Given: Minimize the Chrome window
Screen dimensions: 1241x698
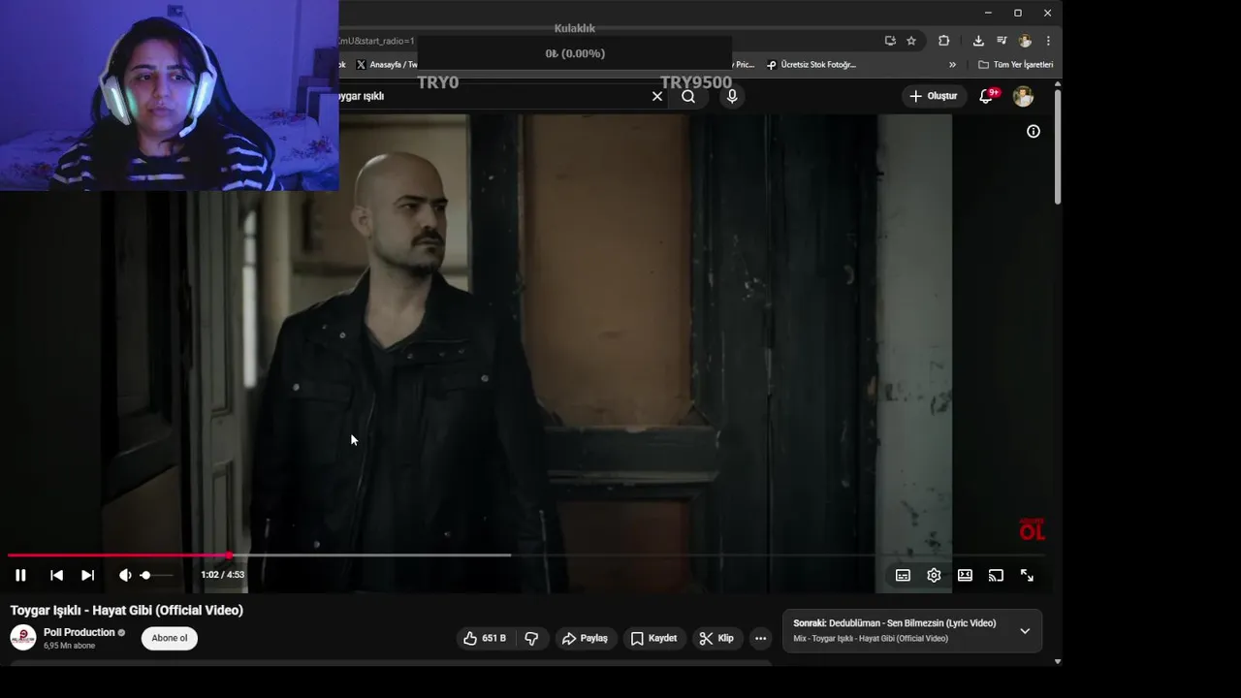Looking at the screenshot, I should click(x=988, y=13).
